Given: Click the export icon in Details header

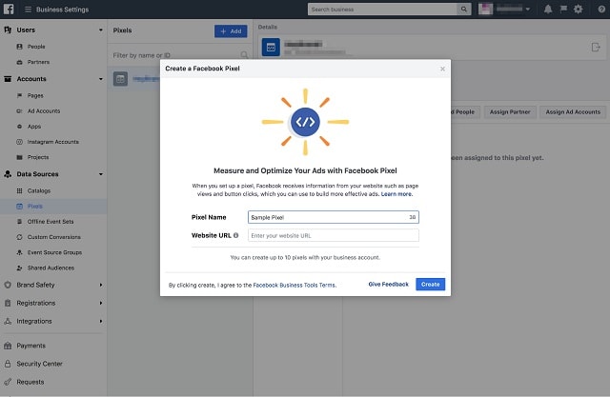Looking at the screenshot, I should pyautogui.click(x=596, y=48).
